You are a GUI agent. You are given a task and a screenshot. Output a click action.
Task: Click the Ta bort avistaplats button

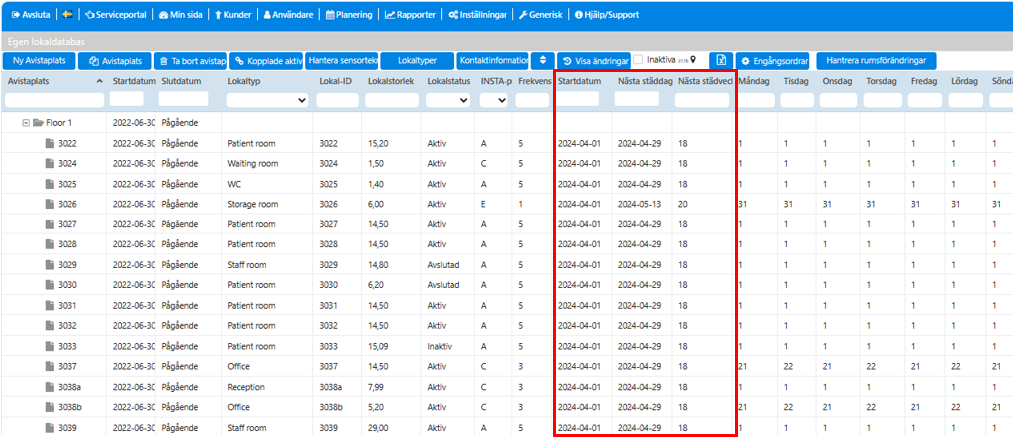pos(190,61)
